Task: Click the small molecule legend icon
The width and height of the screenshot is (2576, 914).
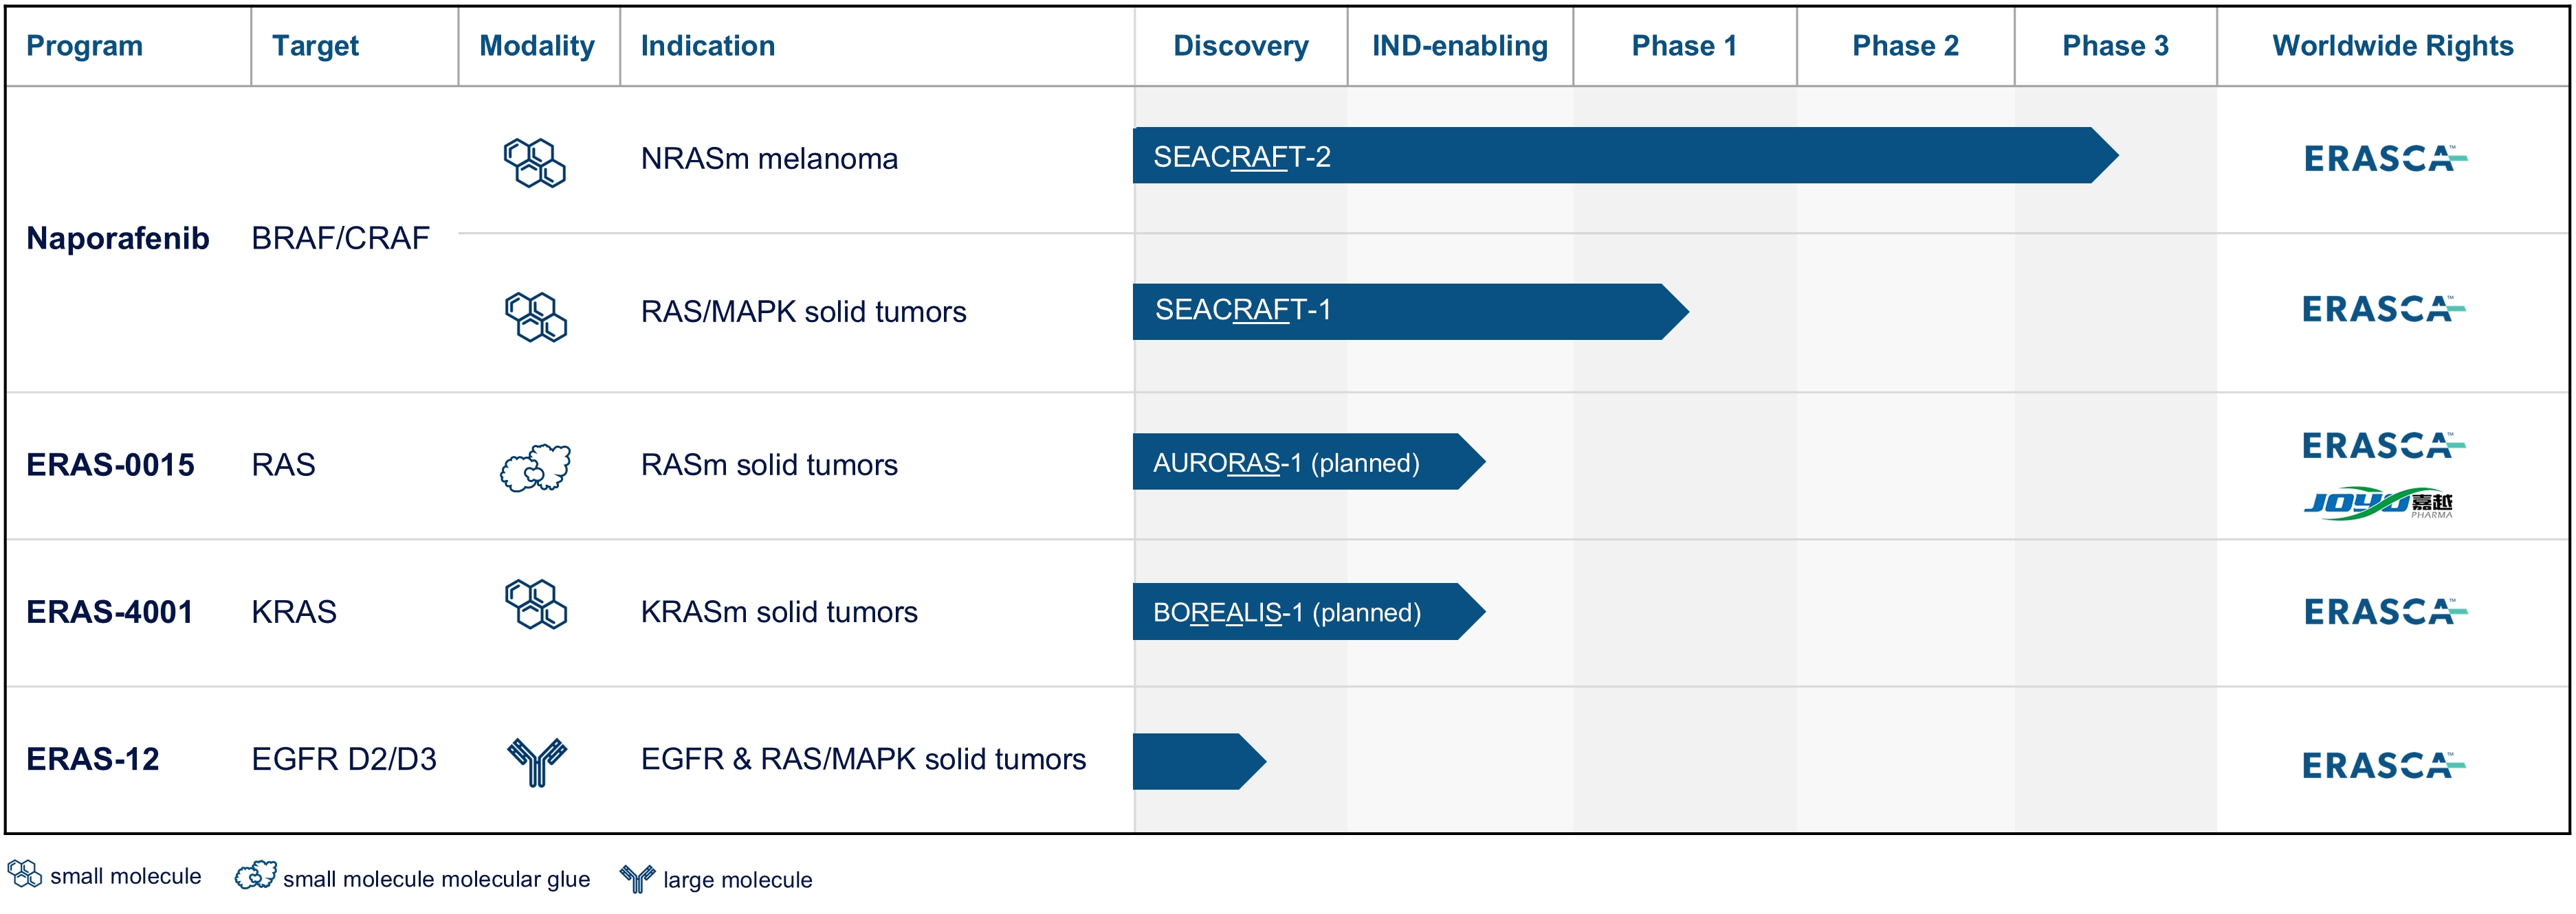Action: [x=25, y=873]
